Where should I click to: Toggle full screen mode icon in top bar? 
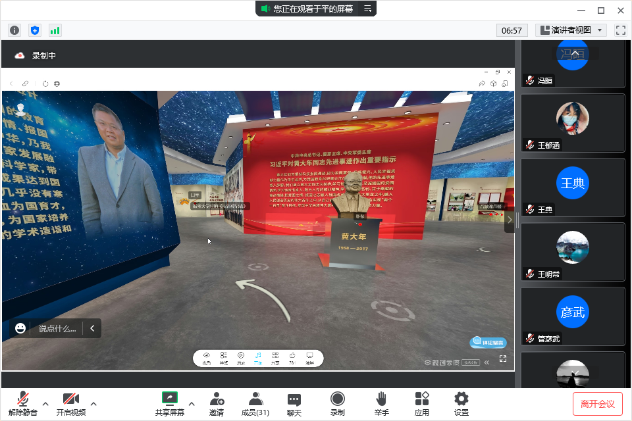tap(620, 30)
